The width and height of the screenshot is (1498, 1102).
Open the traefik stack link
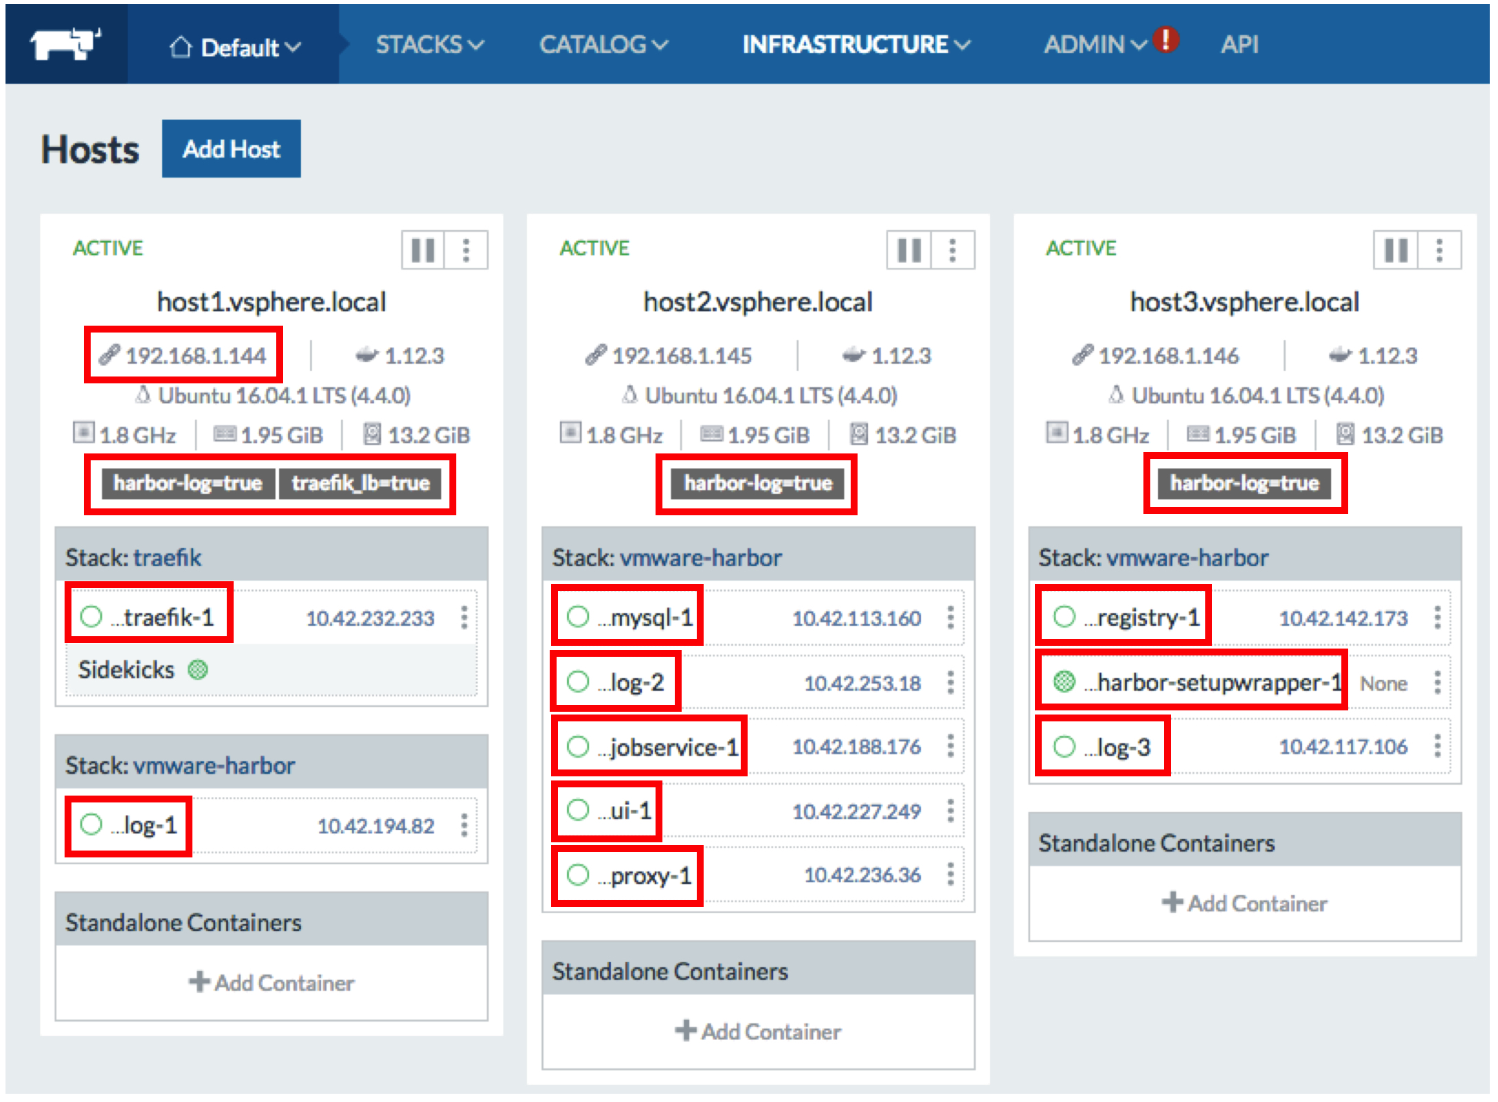167,557
